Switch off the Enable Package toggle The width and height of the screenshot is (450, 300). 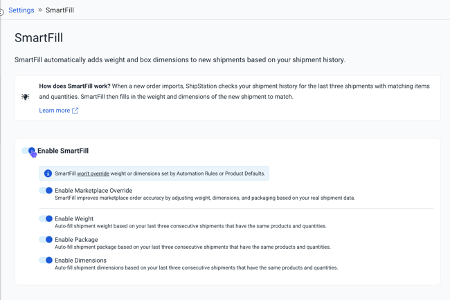coord(46,240)
